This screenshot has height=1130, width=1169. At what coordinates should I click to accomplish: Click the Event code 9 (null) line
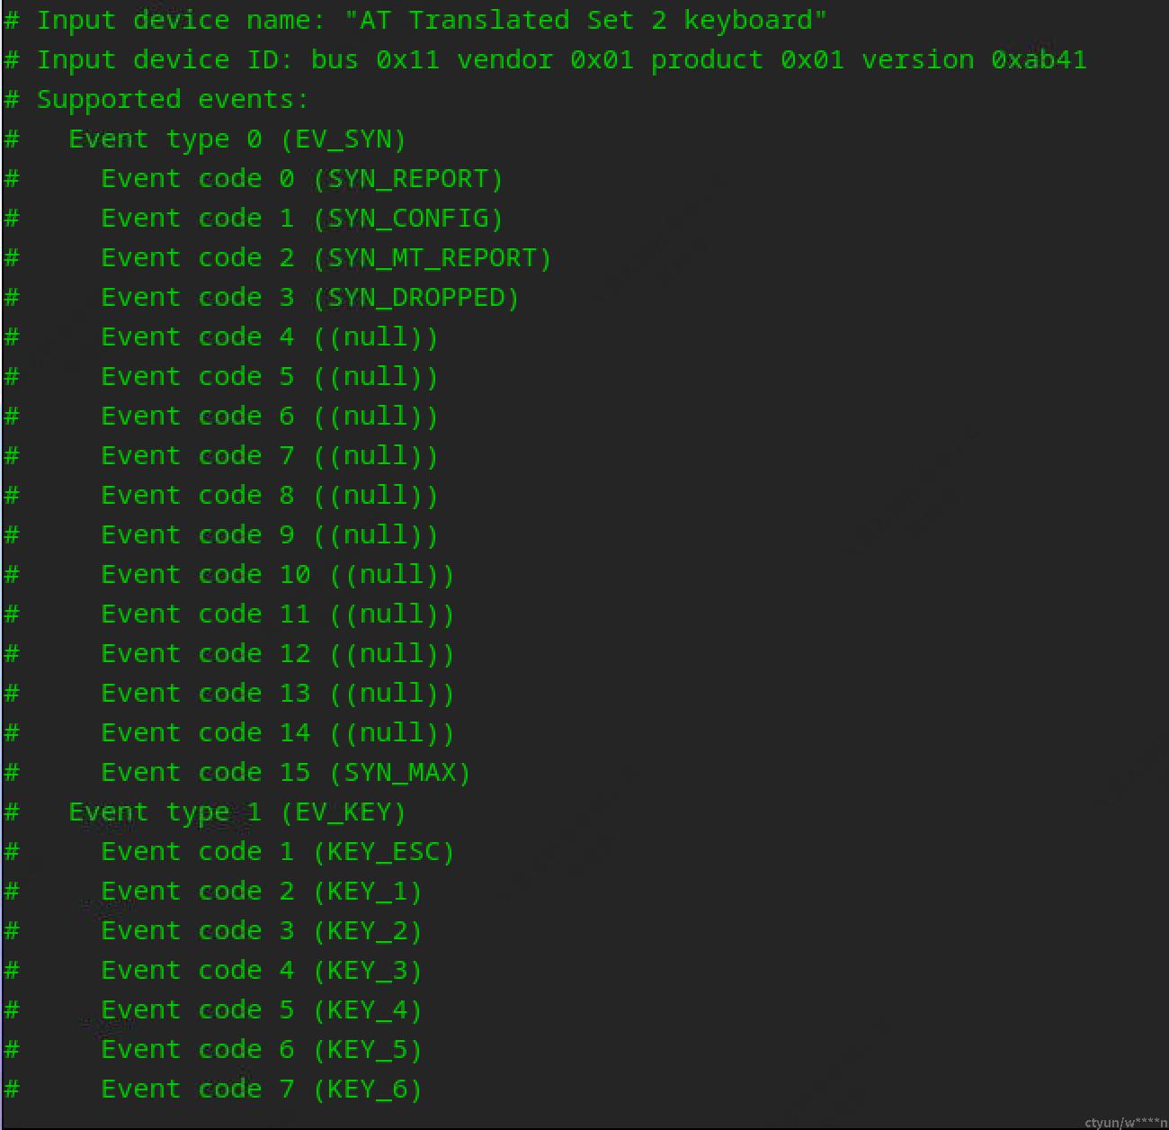[x=221, y=534]
